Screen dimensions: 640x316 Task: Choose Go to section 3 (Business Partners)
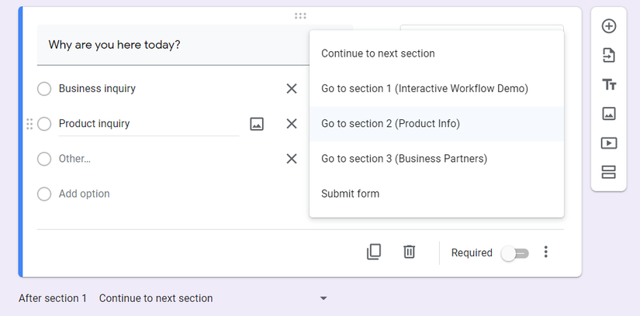tap(403, 159)
